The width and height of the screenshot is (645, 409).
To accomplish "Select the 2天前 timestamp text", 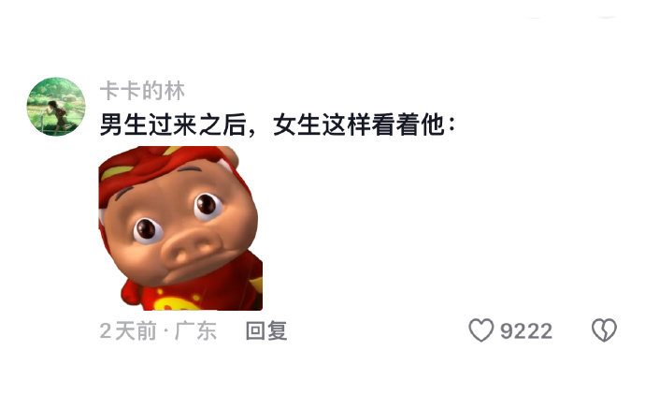I will [128, 331].
